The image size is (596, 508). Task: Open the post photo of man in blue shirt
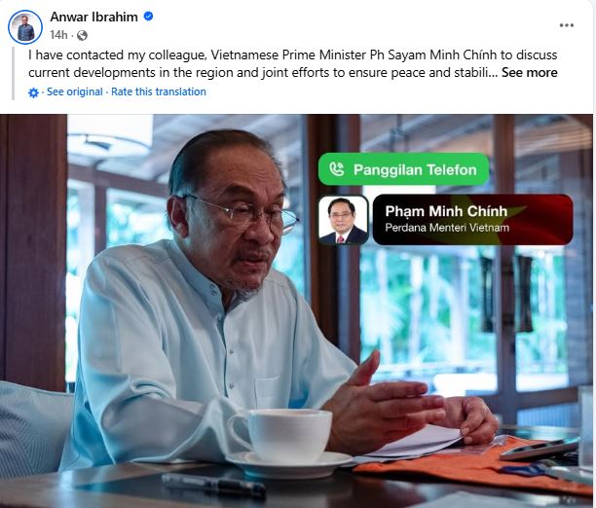(296, 310)
